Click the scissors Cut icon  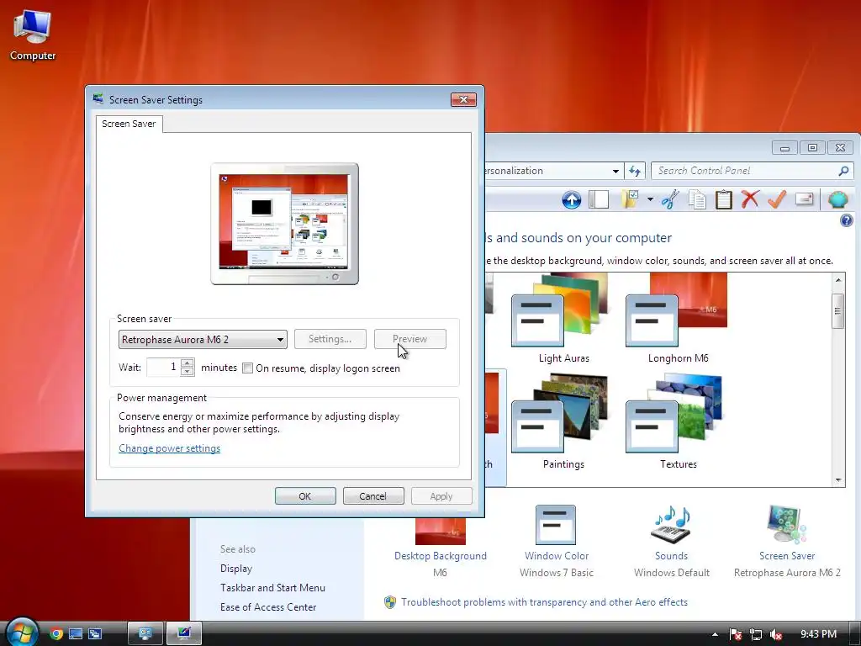click(x=670, y=199)
